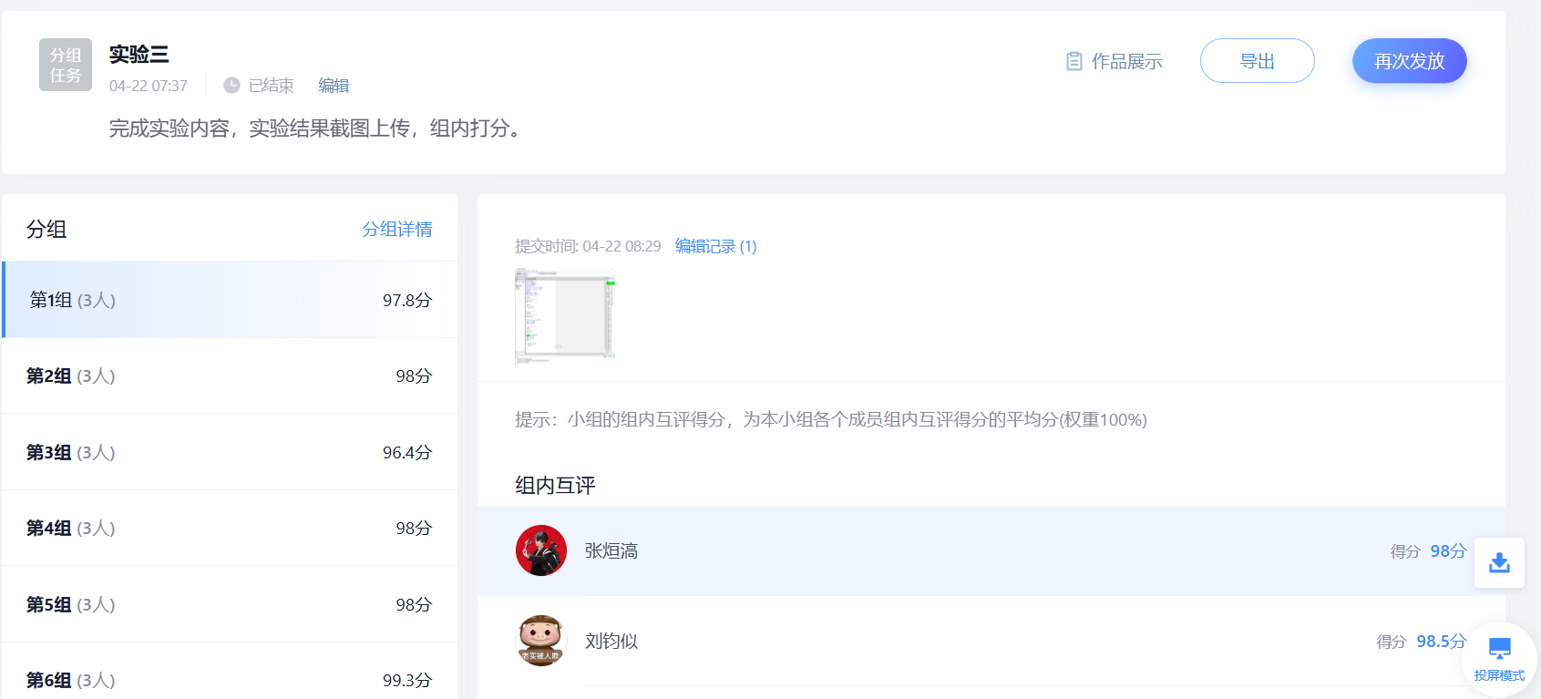Image resolution: width=1541 pixels, height=699 pixels.
Task: Select 第4组 in group list
Action: click(x=230, y=528)
